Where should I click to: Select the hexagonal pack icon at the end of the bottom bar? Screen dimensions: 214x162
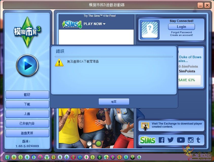(x=139, y=157)
